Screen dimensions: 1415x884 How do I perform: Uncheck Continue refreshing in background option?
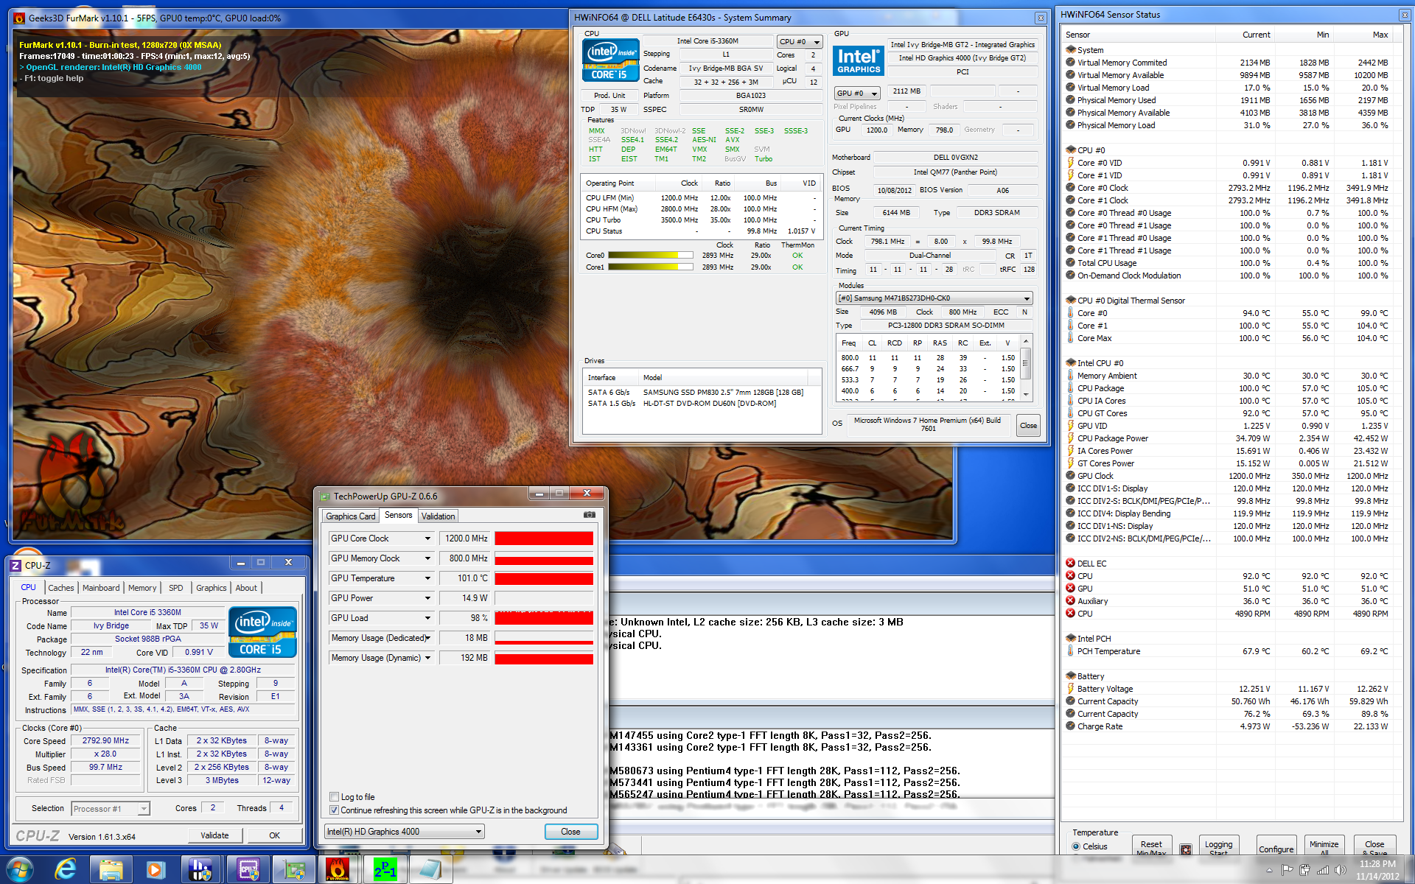[335, 810]
